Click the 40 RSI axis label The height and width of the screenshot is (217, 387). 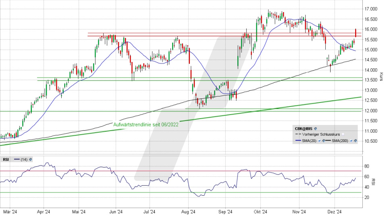pyautogui.click(x=367, y=187)
